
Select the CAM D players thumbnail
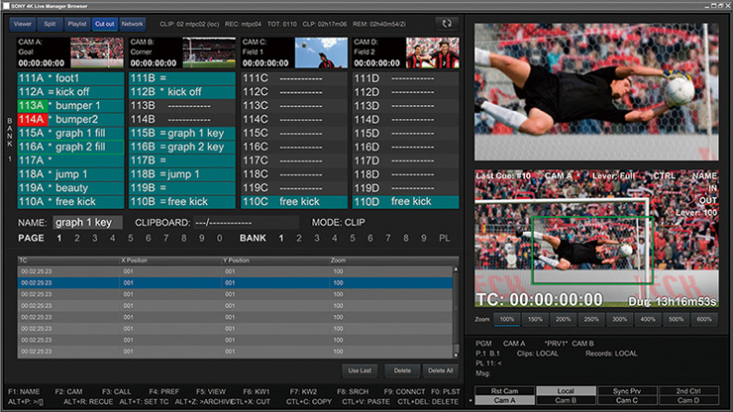pos(432,51)
